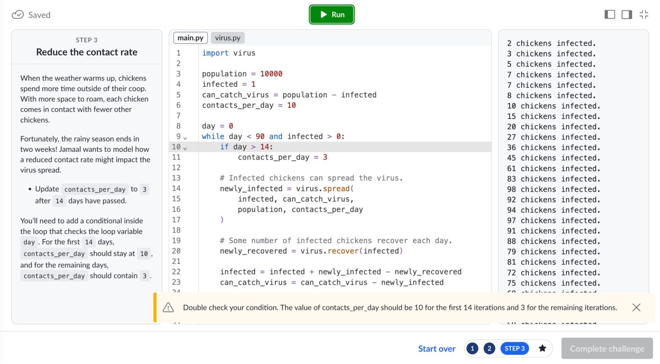The width and height of the screenshot is (660, 364).
Task: Click the Run button
Action: pos(332,14)
